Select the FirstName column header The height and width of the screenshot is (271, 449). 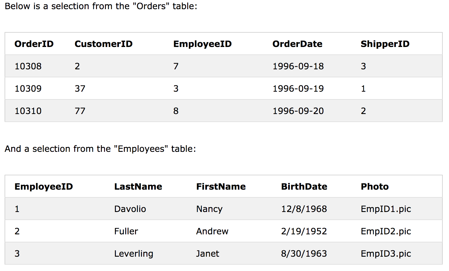coord(221,186)
